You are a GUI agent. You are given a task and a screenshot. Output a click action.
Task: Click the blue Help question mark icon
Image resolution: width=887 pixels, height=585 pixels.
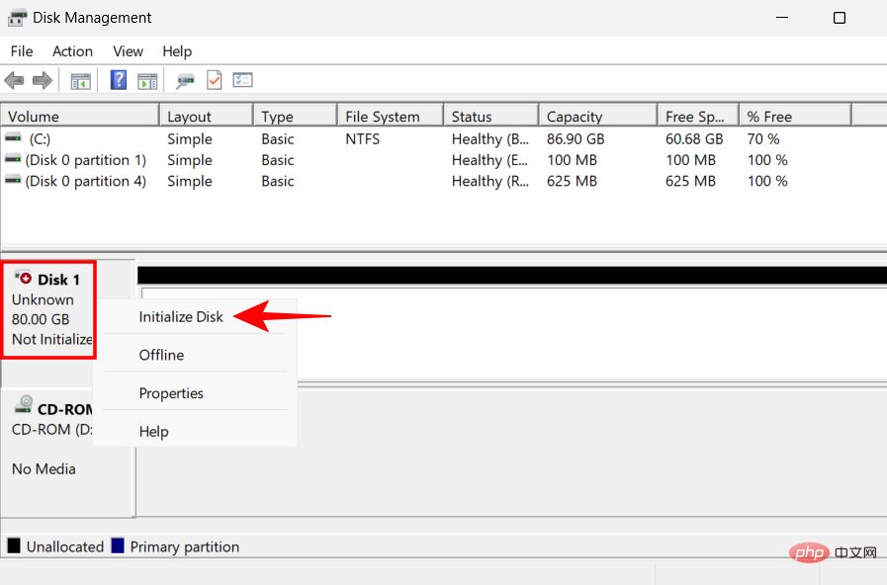point(118,81)
